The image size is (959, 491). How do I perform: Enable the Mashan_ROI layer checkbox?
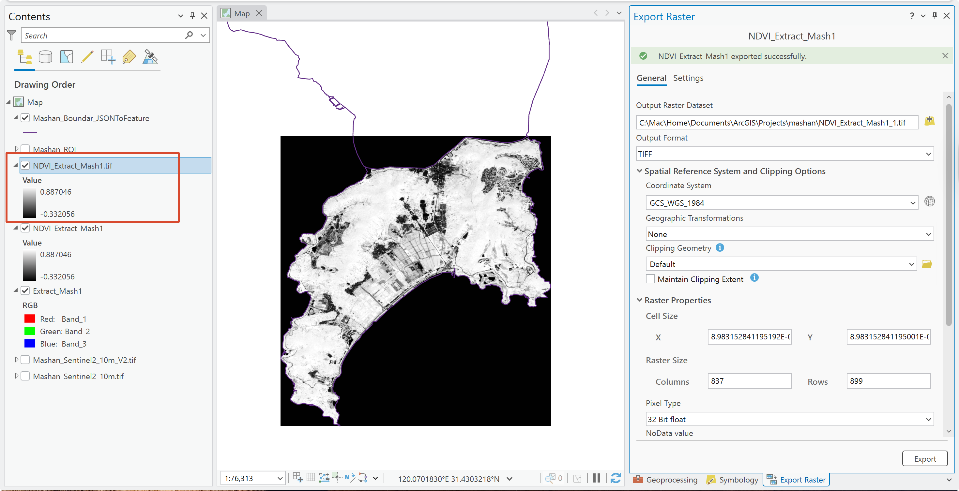click(25, 149)
